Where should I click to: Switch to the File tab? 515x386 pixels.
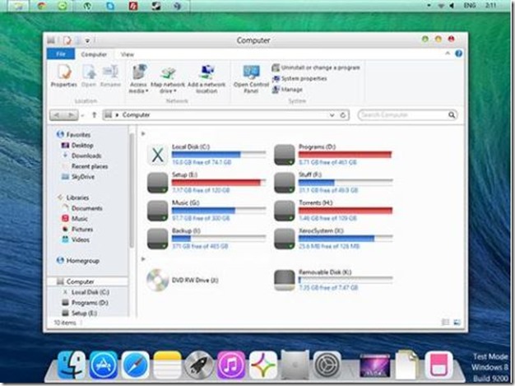pyautogui.click(x=61, y=53)
